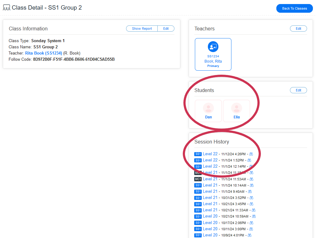
Task: Click binoculars icon for 10/31/24 3:52PM session
Action: point(251,198)
